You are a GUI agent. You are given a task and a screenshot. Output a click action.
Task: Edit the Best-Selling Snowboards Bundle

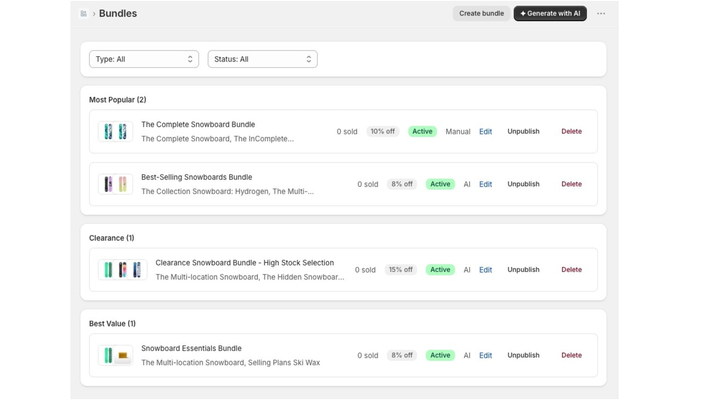click(486, 184)
